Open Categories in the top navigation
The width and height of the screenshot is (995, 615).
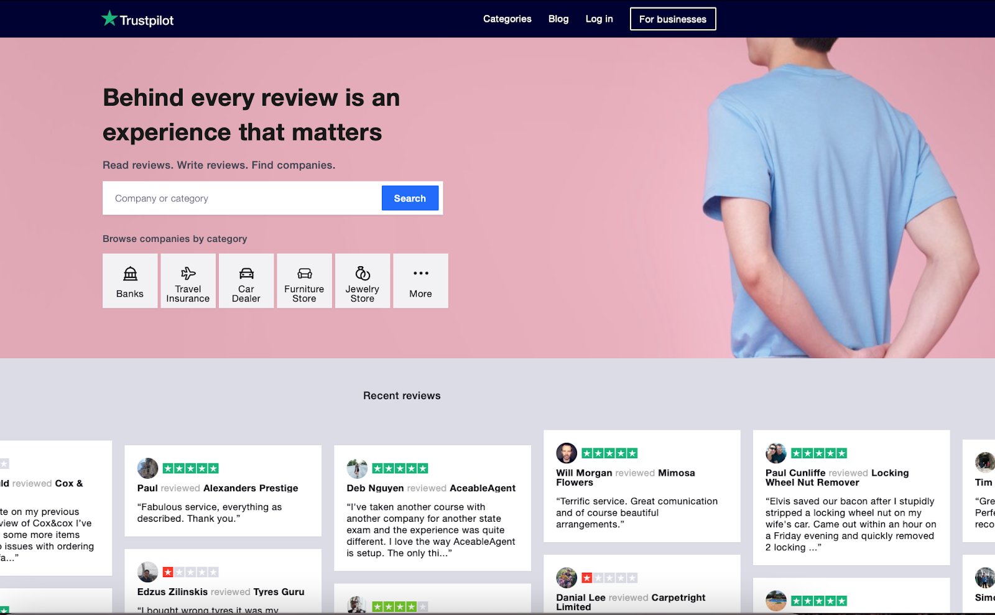[507, 19]
